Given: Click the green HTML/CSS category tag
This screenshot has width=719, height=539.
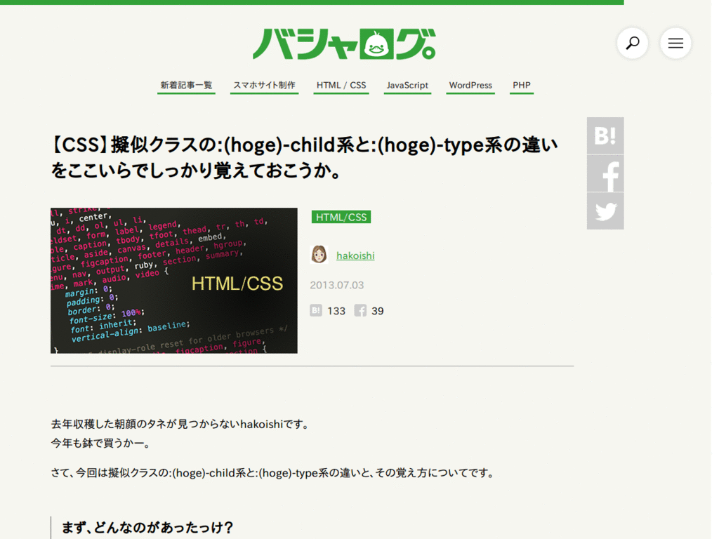Looking at the screenshot, I should point(341,217).
